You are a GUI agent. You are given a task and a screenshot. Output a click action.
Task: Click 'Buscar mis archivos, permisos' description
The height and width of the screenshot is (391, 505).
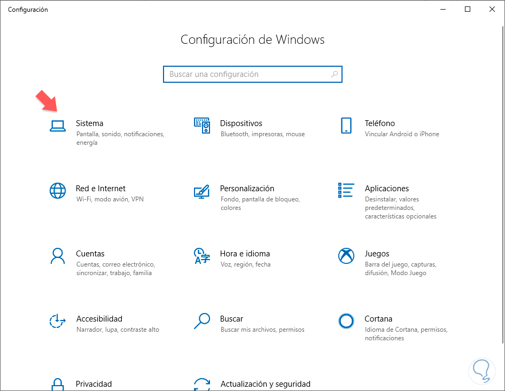point(262,330)
